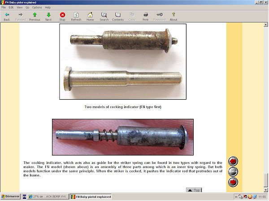The image size is (269, 201).
Task: Open the Options menu
Action: pyautogui.click(x=37, y=7)
